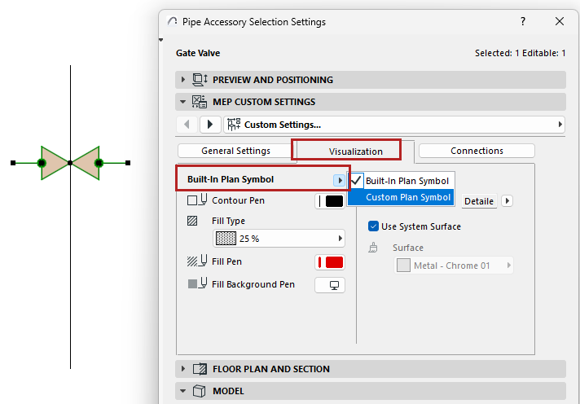Click the Detailed model button
Viewport: 580px width, 404px height.
tap(479, 201)
